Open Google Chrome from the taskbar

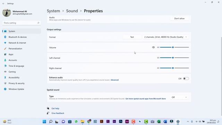point(89,122)
